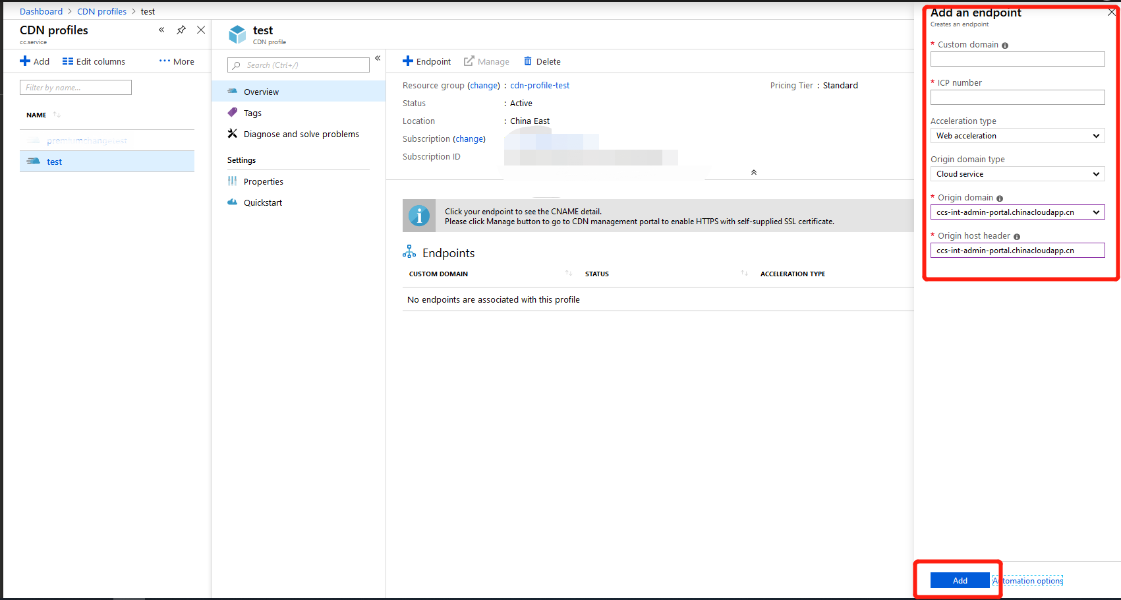Select the test CDN profile row
The height and width of the screenshot is (600, 1121).
point(107,162)
